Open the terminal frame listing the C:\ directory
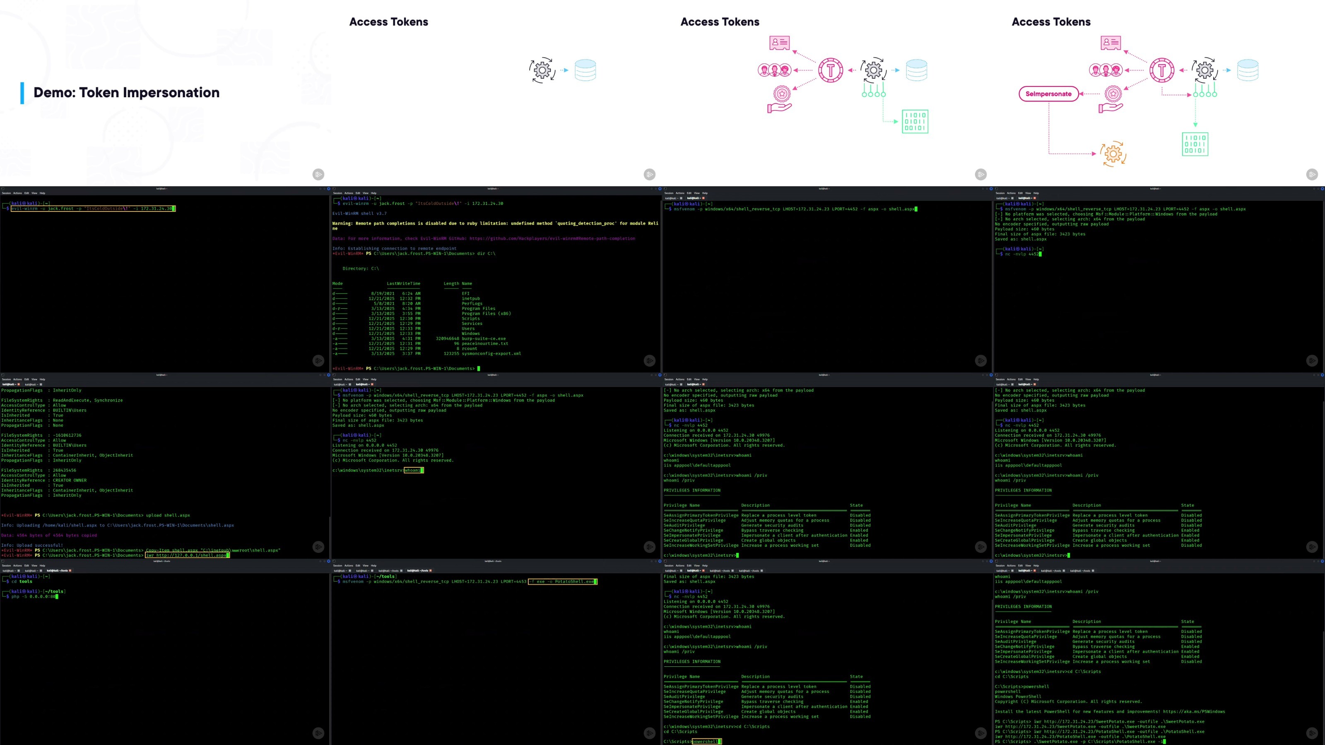 point(497,279)
